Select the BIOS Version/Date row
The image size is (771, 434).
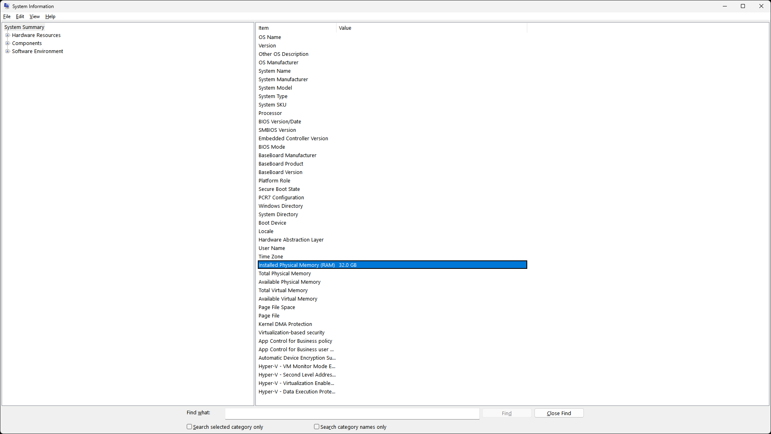392,122
